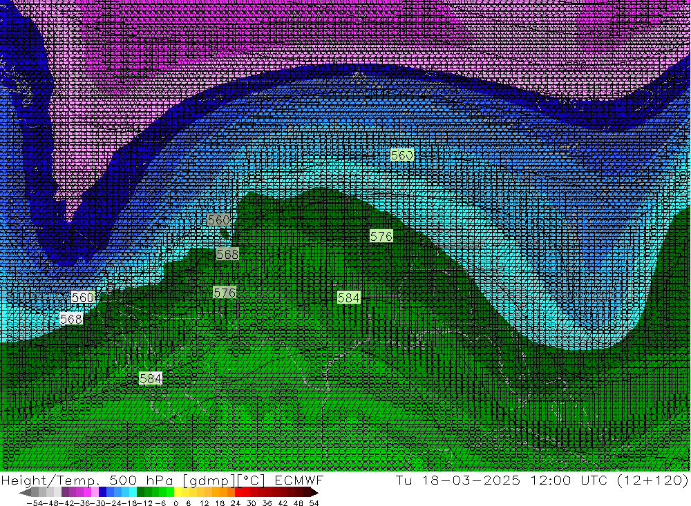Click the white 568 contour label
The height and width of the screenshot is (506, 691).
point(71,318)
